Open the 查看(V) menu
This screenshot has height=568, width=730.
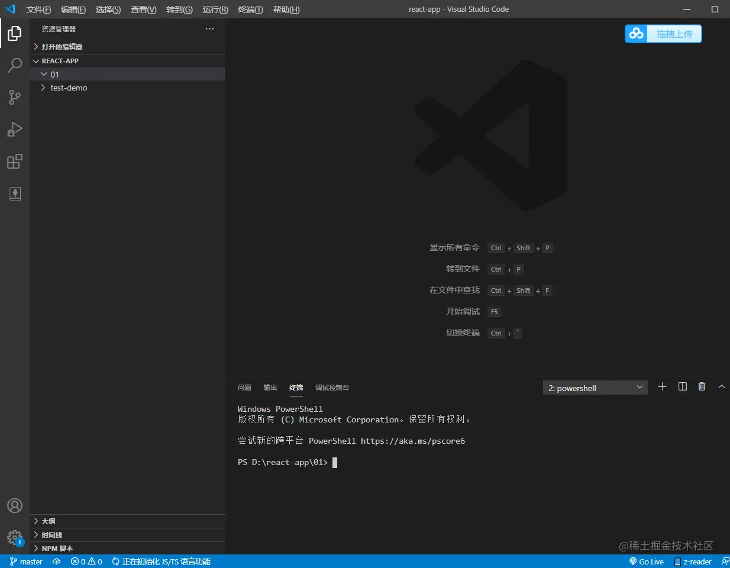tap(144, 9)
